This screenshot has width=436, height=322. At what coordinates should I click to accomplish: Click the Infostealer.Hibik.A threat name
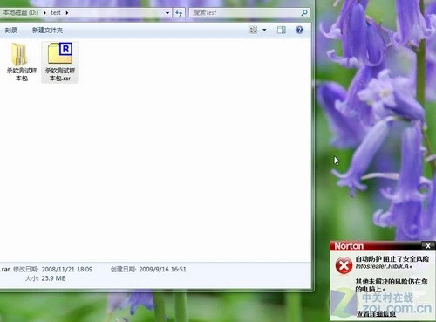pos(382,266)
